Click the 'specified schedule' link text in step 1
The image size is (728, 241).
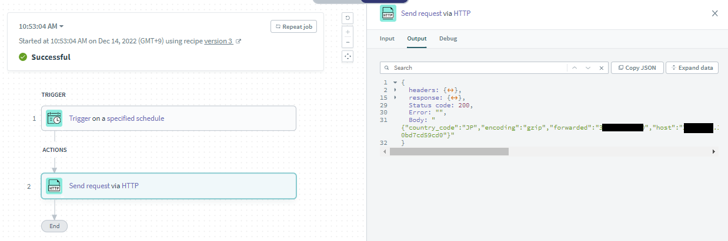tap(135, 118)
